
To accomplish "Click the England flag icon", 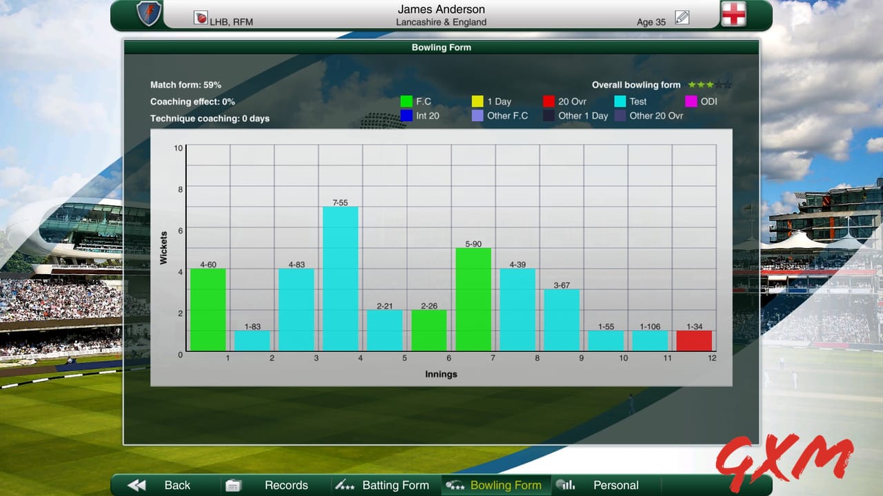I will (x=733, y=14).
